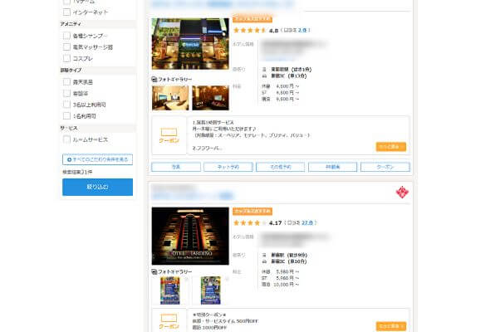Open the 写真 tab of first hotel
The height and width of the screenshot is (332, 500).
175,167
